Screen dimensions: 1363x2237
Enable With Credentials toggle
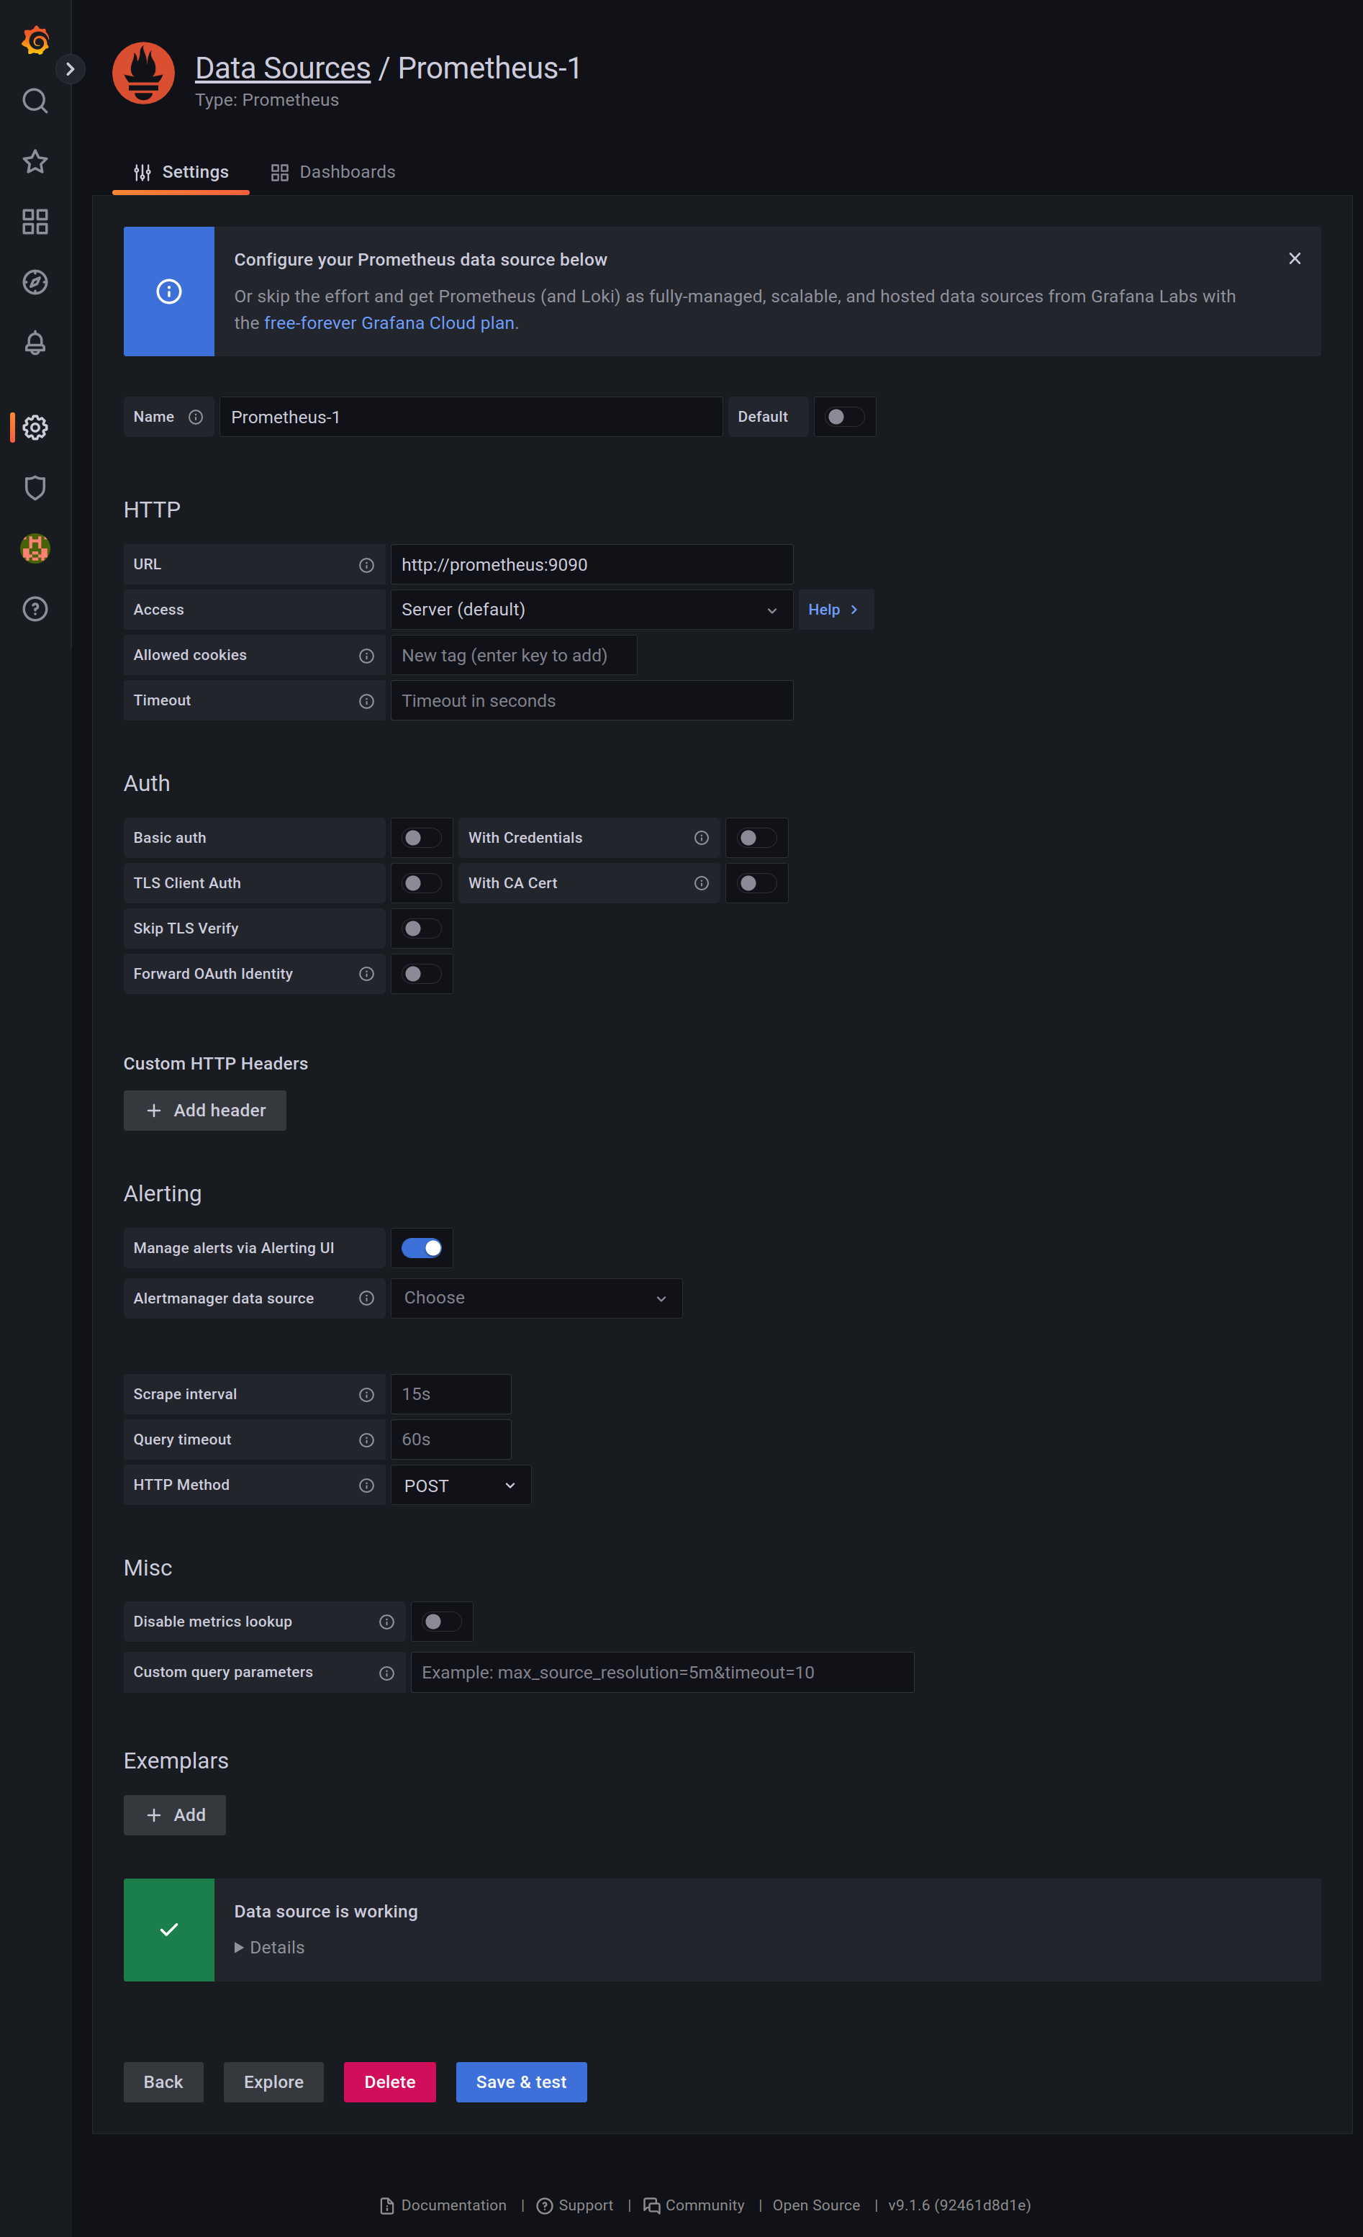[757, 838]
